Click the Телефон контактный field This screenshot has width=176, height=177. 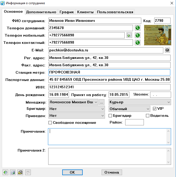pos(91,43)
